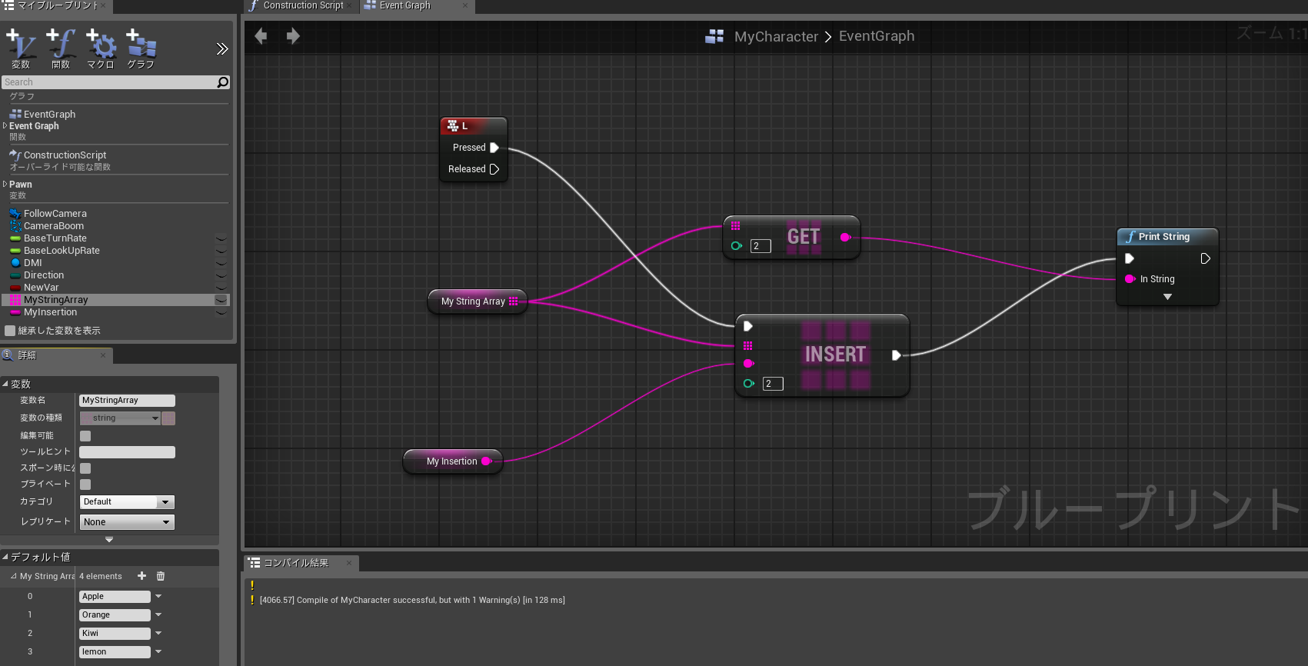Toggle the 編集可能 (editable) checkbox

pyautogui.click(x=85, y=436)
